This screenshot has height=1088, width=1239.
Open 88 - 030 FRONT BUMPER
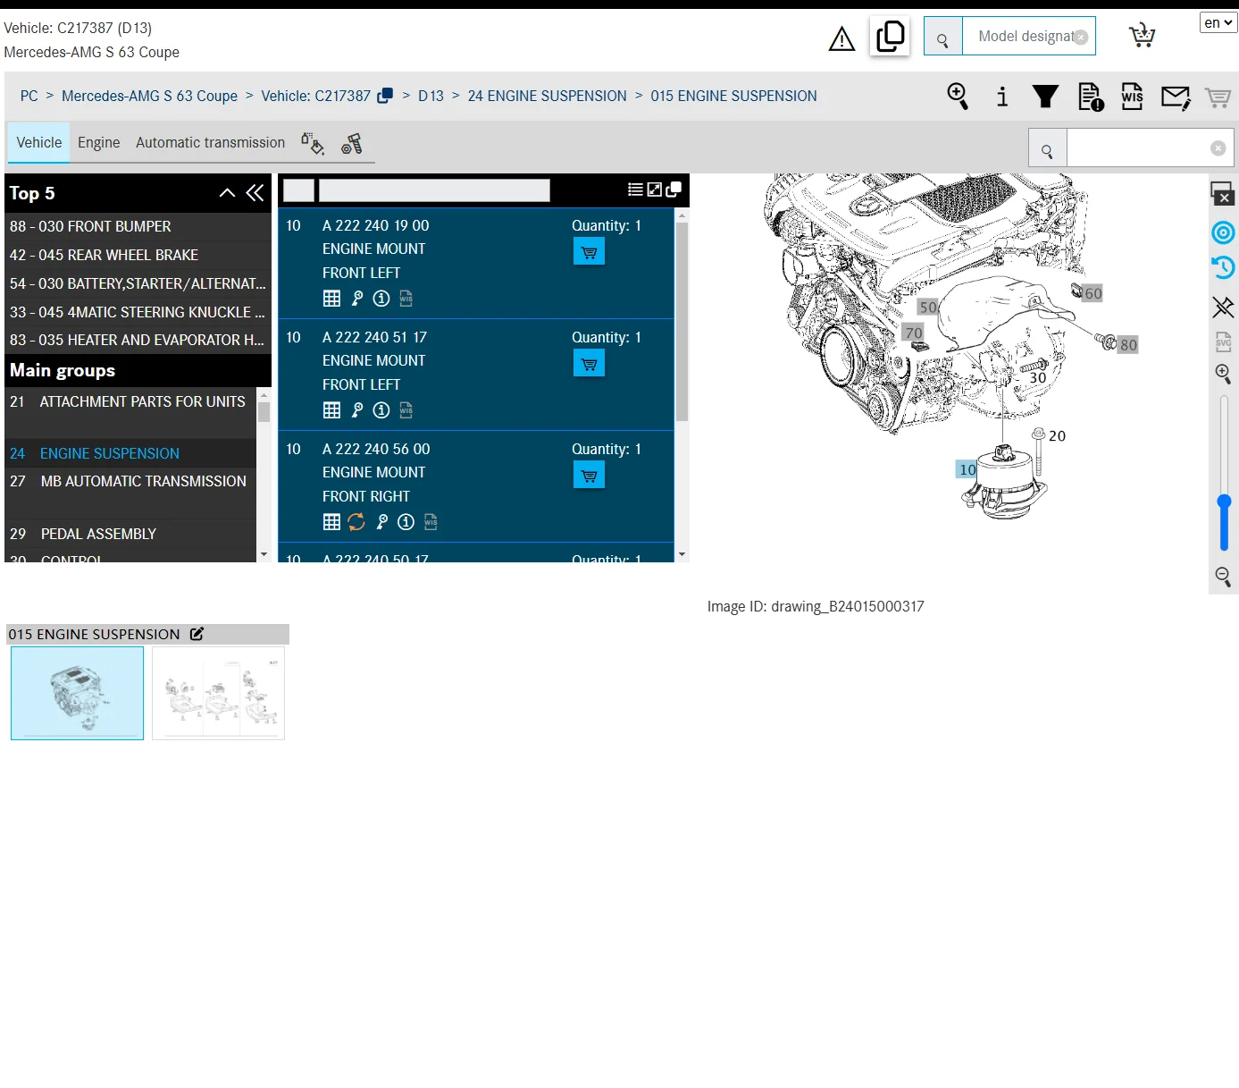(x=138, y=226)
